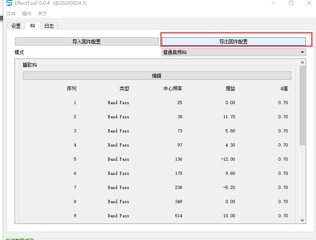Image resolution: width=316 pixels, height=240 pixels.
Task: Click Q value 0.70 in row 9
Action: tap(283, 216)
